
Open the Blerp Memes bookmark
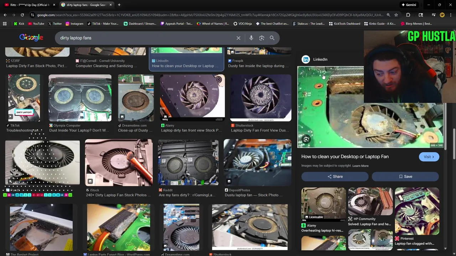click(x=416, y=24)
